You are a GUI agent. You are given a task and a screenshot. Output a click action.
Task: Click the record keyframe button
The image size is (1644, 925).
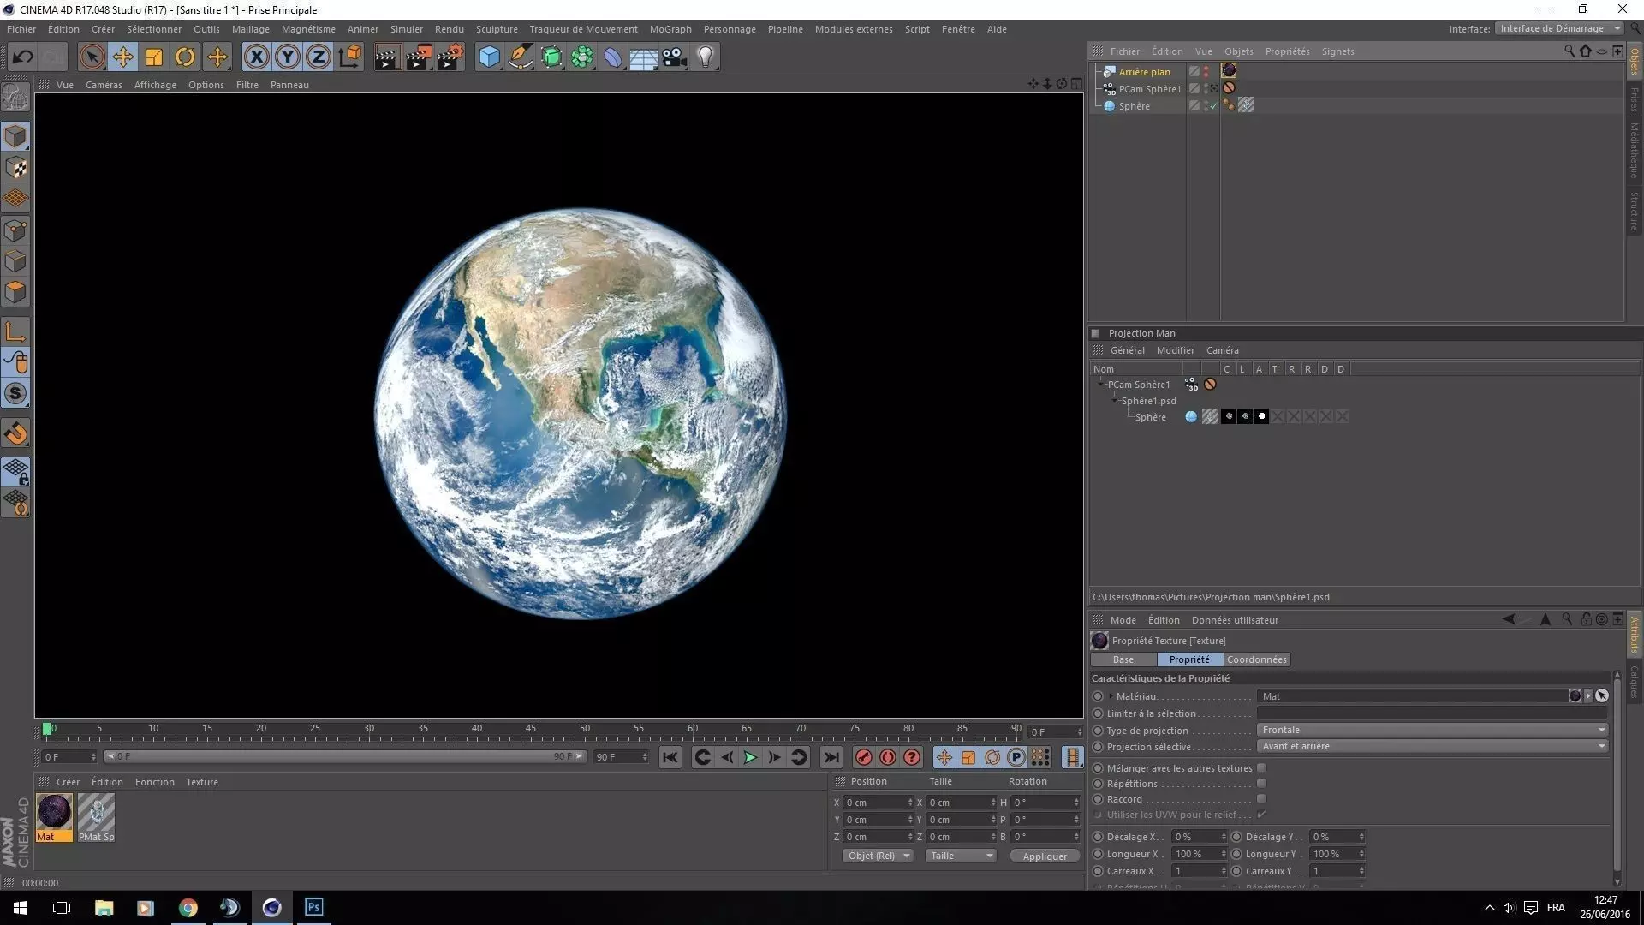tap(863, 757)
